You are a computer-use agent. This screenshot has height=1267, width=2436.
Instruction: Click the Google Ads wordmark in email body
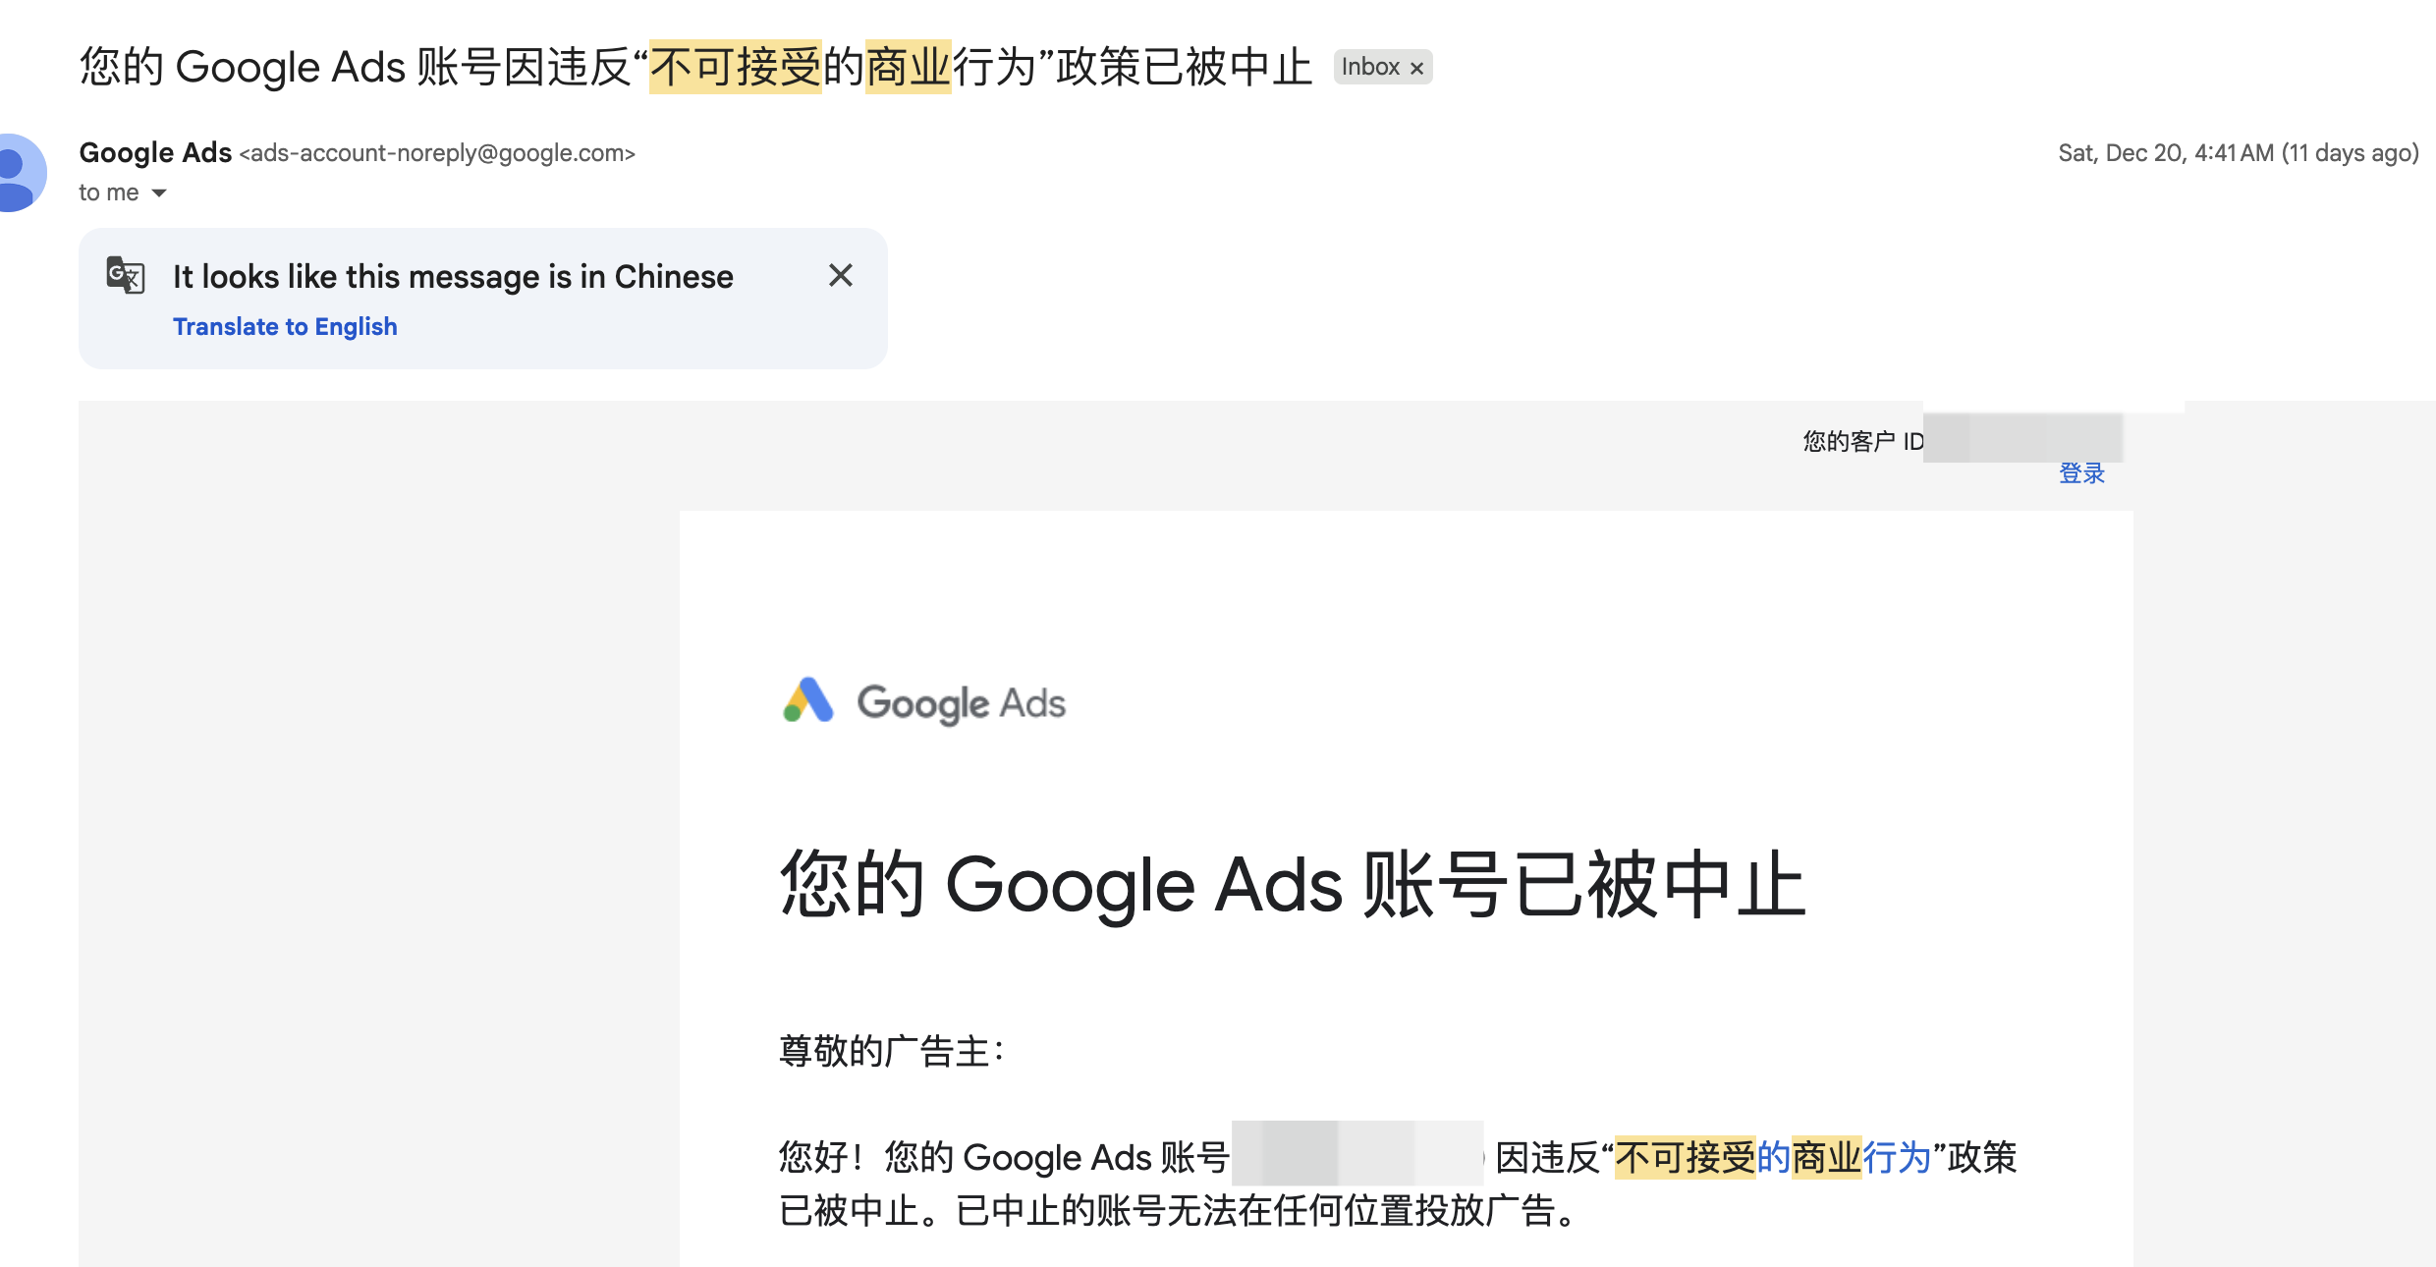pos(961,703)
